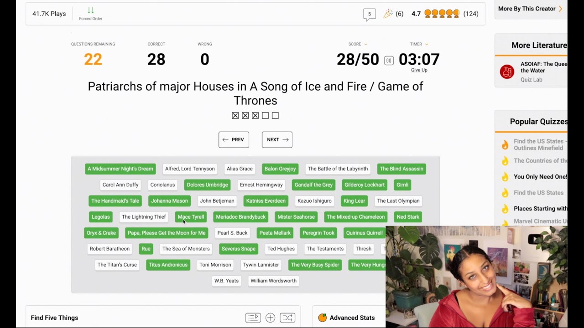Screen dimensions: 584x328
Task: Pick The Battle of the Labyrinth tile
Action: point(338,169)
